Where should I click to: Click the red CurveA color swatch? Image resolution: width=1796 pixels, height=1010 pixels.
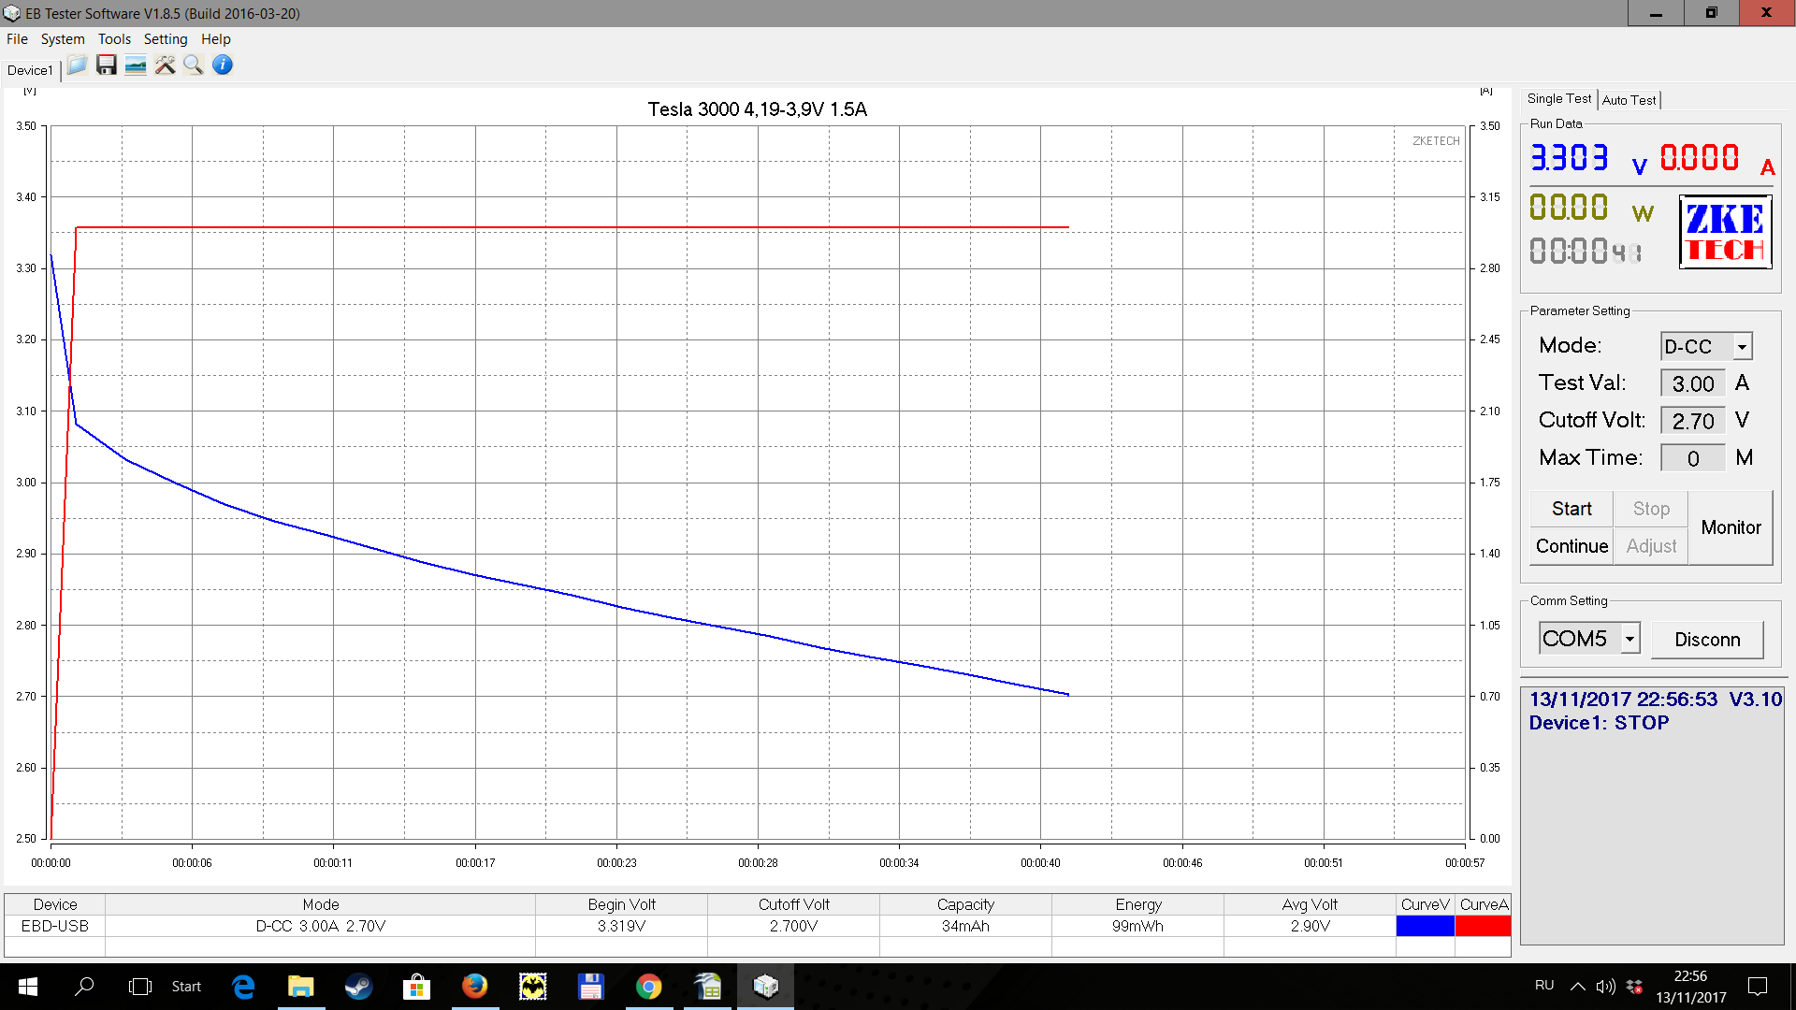[x=1483, y=926]
